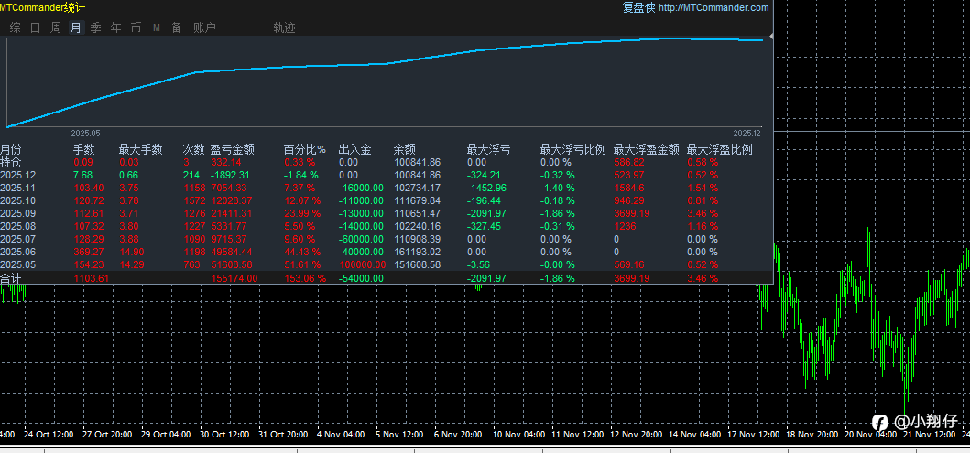970x453 pixels.
Task: Click the 2025.12 label on the curve axis
Action: coord(747,134)
